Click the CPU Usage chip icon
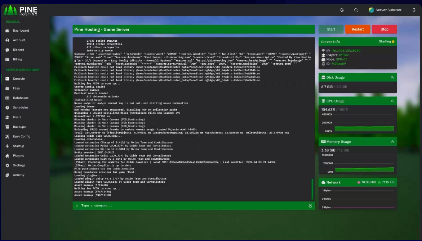Viewport: 422px width, 241px height. pyautogui.click(x=323, y=101)
